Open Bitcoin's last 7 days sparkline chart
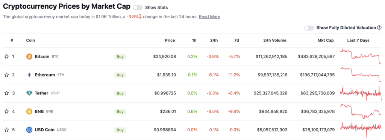The width and height of the screenshot is (385, 140). pyautogui.click(x=361, y=57)
